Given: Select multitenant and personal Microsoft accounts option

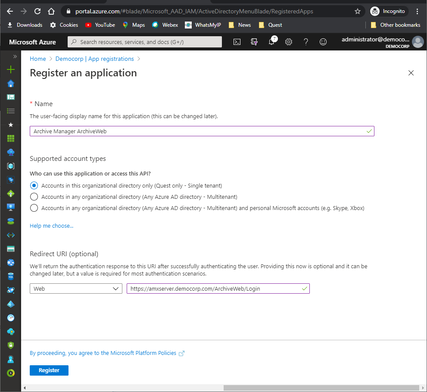Looking at the screenshot, I should (x=34, y=208).
